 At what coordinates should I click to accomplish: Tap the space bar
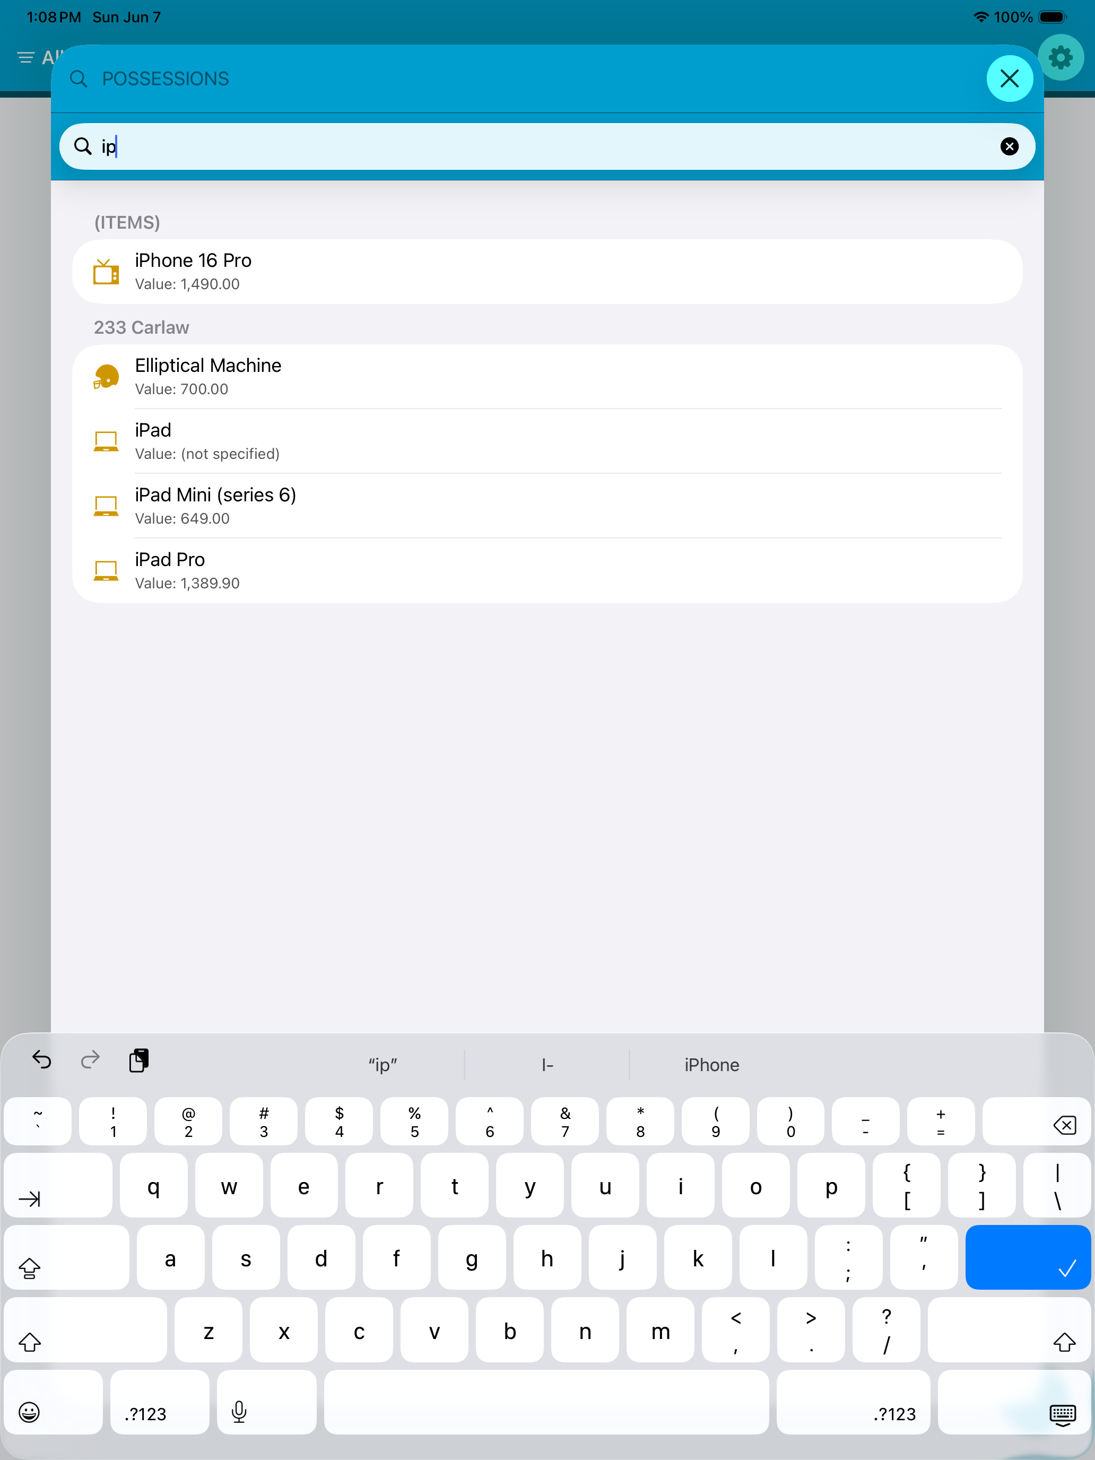tap(546, 1402)
